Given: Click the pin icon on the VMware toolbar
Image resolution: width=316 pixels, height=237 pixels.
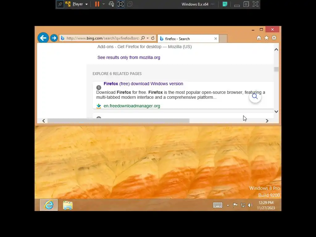Looking at the screenshot, I should click(x=60, y=4).
